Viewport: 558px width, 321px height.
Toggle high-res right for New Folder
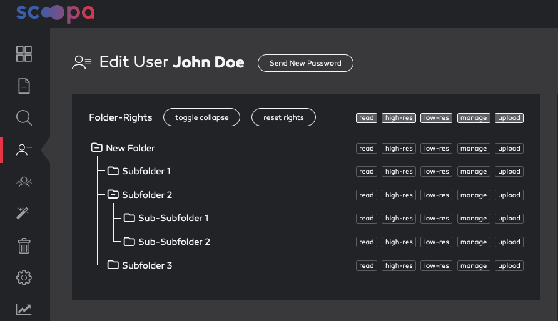[398, 149]
